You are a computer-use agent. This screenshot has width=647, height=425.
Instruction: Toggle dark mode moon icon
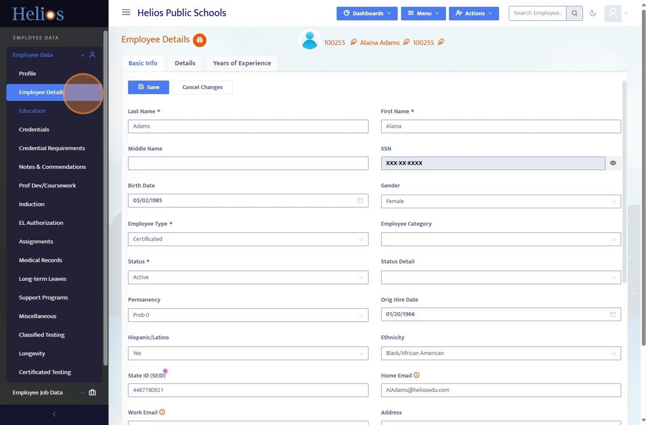coord(593,13)
